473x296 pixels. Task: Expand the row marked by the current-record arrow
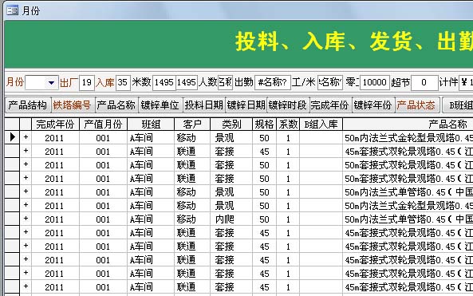[x=26, y=137]
